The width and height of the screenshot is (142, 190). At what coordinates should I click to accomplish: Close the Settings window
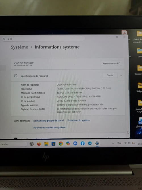coord(124,37)
